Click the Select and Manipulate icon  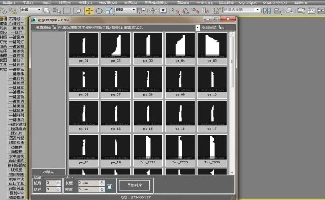tap(153, 10)
